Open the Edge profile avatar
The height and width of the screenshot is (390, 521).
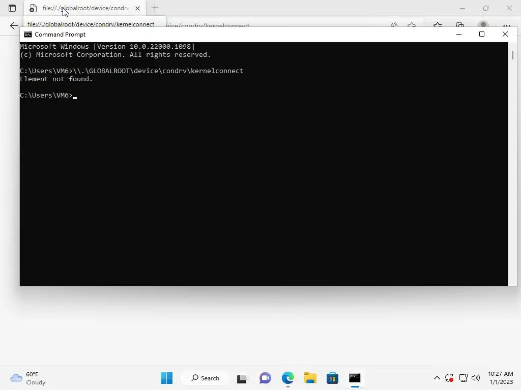click(483, 24)
